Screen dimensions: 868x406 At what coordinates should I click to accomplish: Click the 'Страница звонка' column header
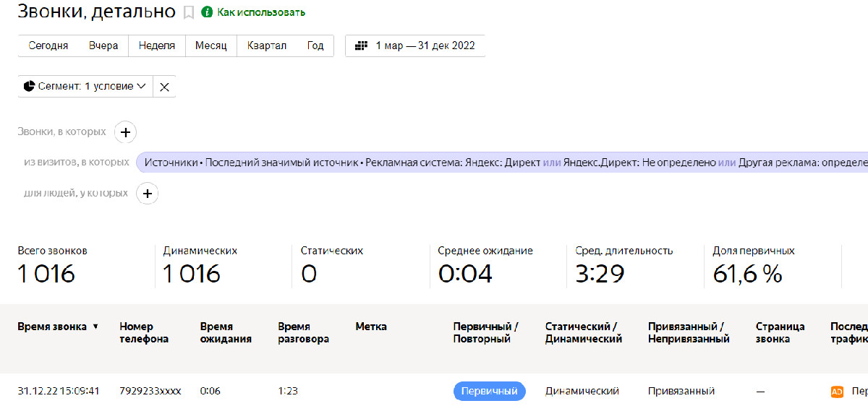coord(780,333)
